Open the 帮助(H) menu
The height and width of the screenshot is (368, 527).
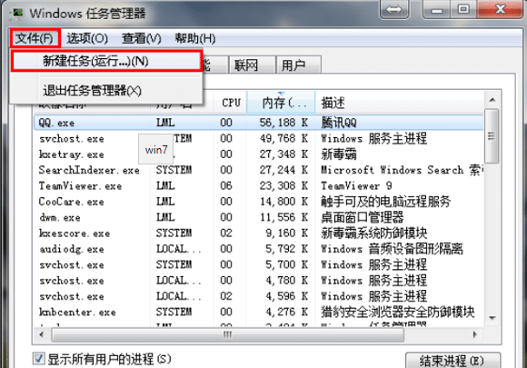pos(195,38)
